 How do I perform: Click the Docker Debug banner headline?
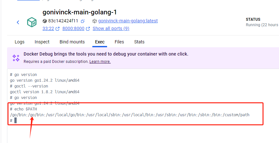(106, 54)
